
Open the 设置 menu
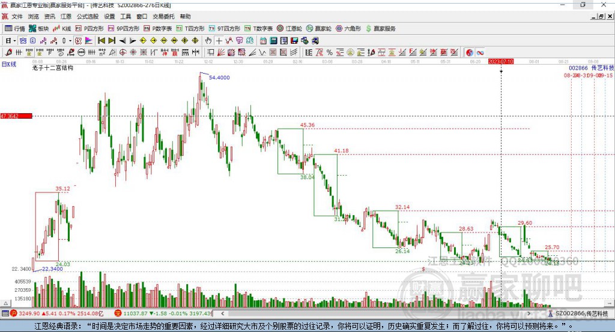point(109,16)
